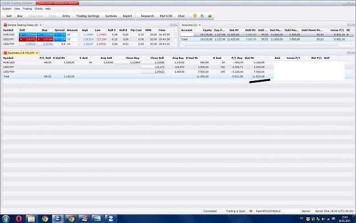The height and width of the screenshot is (223, 356).
Task: Open the System menu
Action: (7, 9)
